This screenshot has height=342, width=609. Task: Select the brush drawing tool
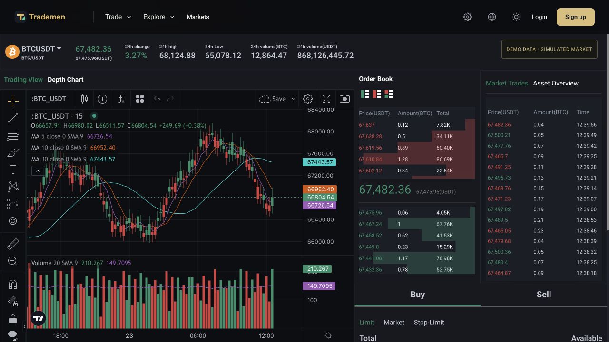13,152
